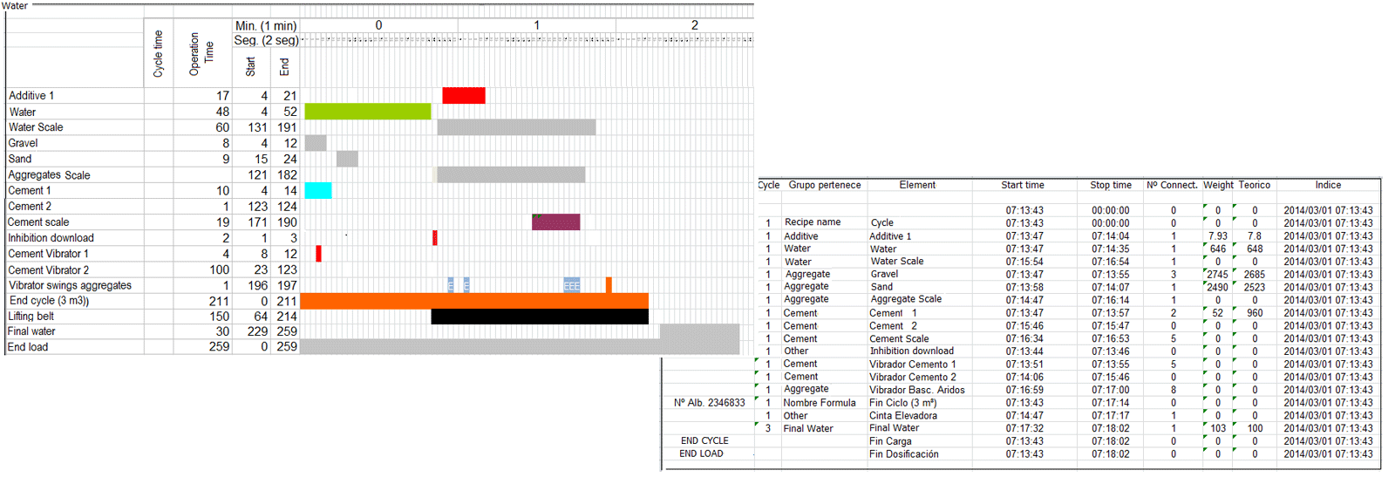
Task: Select the 'Seg. (2 seg)' header cell
Action: [x=266, y=40]
